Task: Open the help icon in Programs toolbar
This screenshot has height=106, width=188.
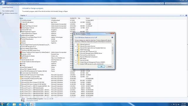Action: click(186, 15)
